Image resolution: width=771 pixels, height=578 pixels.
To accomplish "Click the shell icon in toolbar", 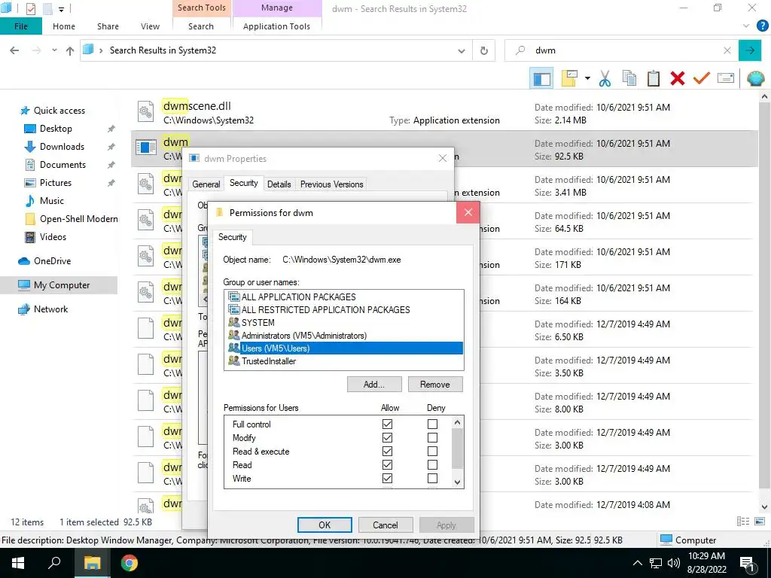I will [755, 78].
